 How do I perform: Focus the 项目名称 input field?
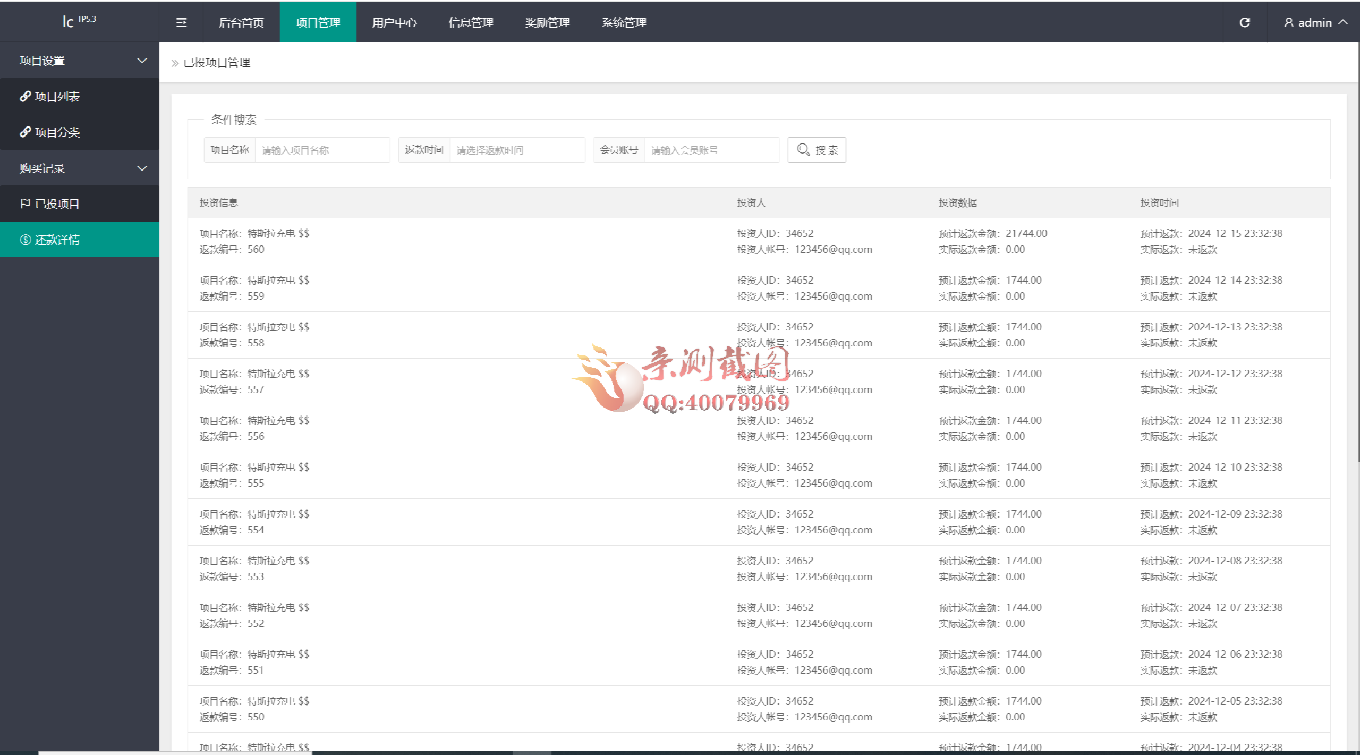322,150
